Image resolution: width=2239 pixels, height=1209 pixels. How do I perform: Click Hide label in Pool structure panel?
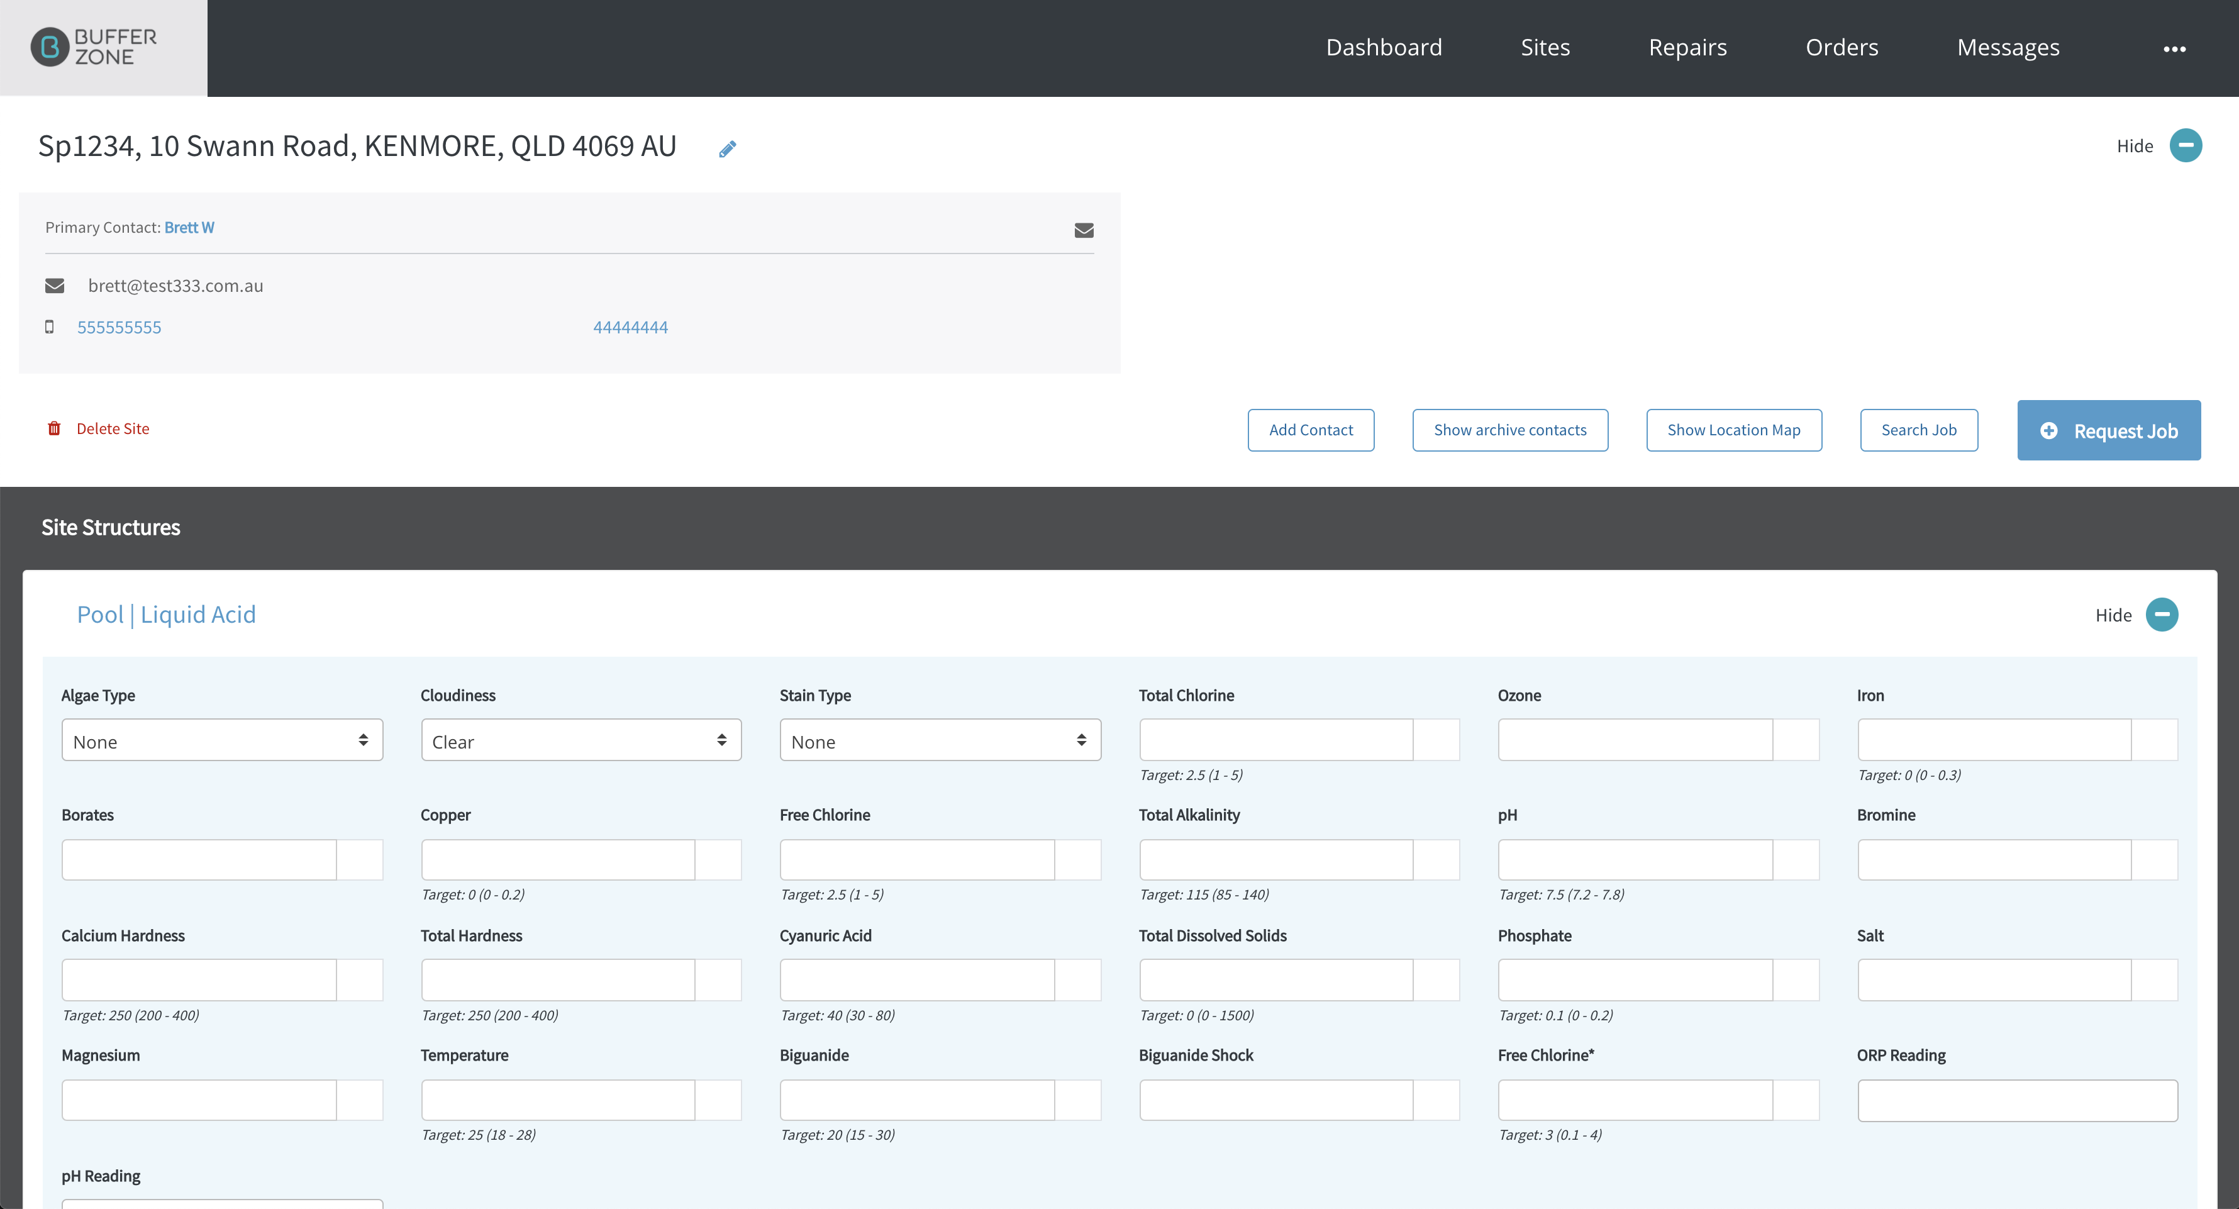pyautogui.click(x=2113, y=615)
